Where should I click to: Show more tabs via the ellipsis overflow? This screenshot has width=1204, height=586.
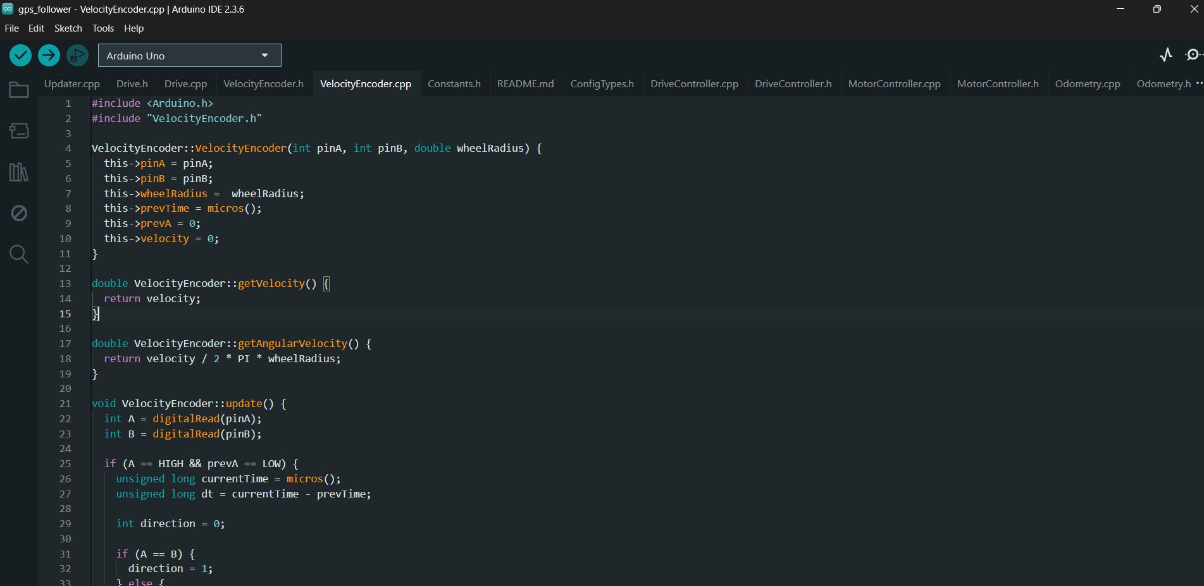(x=1199, y=83)
